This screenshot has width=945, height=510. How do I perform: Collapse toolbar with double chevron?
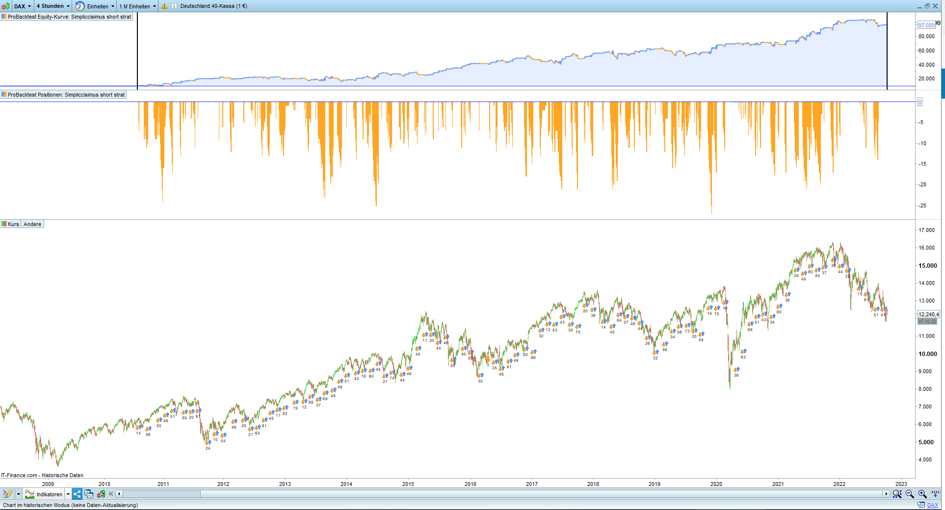click(x=111, y=494)
